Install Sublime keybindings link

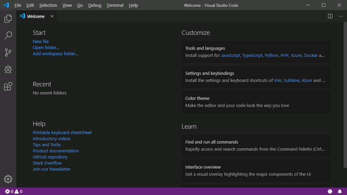pyautogui.click(x=291, y=81)
